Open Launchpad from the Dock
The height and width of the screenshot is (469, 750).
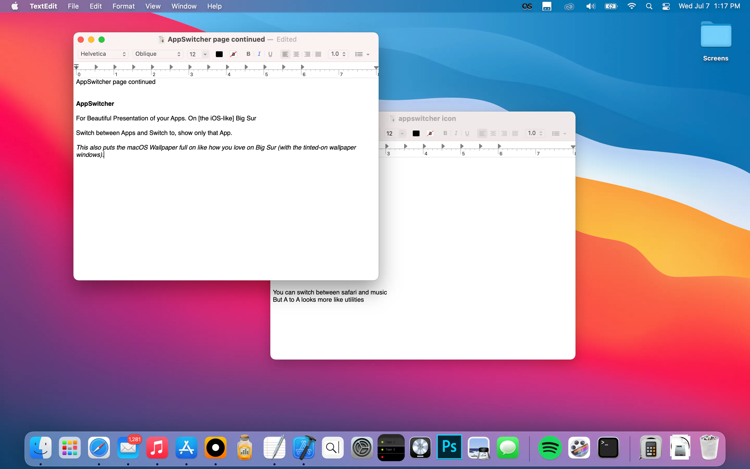[70, 447]
